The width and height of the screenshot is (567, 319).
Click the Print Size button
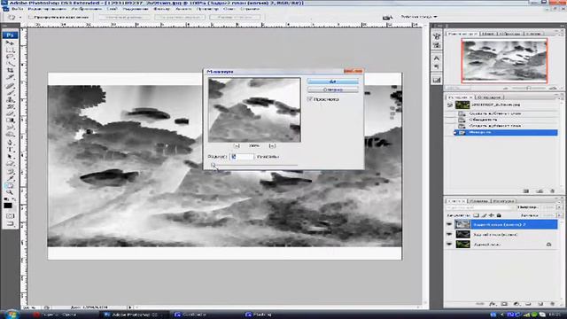coord(235,17)
